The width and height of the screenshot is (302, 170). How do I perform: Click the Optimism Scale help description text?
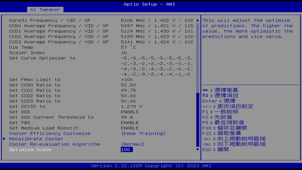(x=248, y=29)
